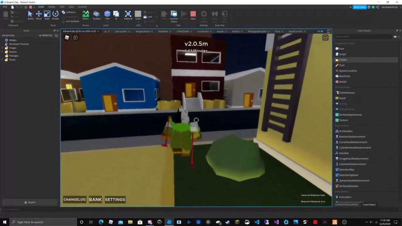The image size is (402, 226).
Task: Toggle the Collisions option
Action: (x=69, y=12)
